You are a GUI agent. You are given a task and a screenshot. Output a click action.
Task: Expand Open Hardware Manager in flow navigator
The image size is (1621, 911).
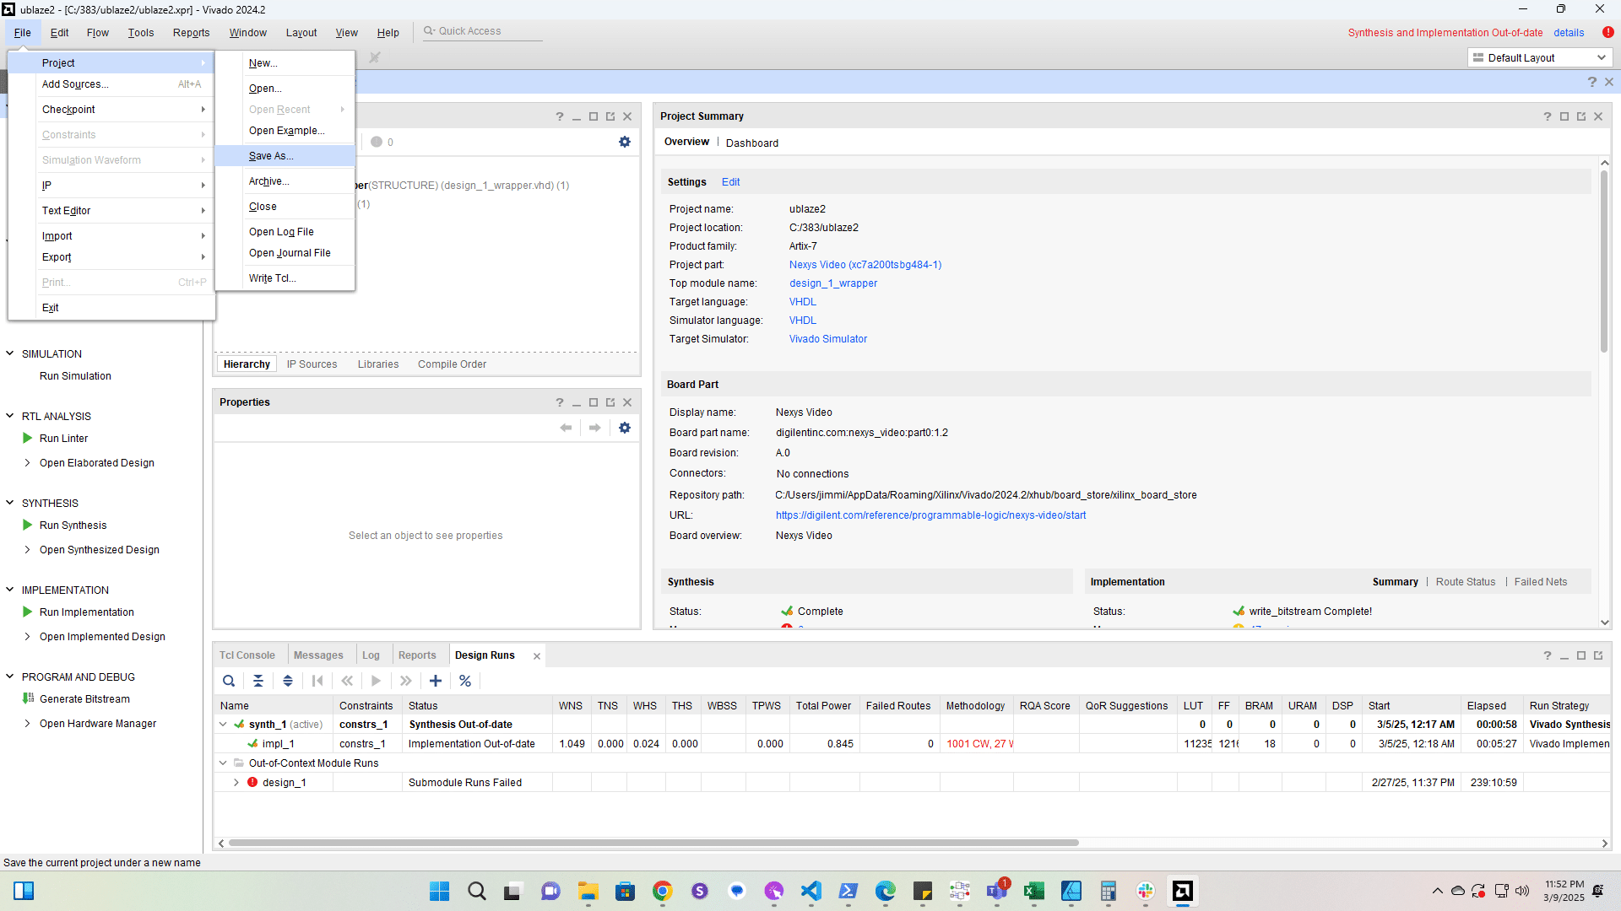point(28,724)
